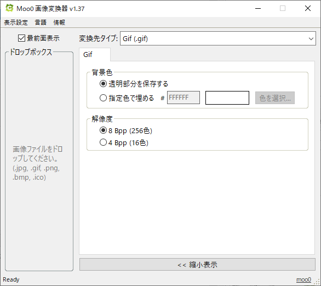The width and height of the screenshot is (321, 286).
Task: Open the 表示設定 menu
Action: pos(16,22)
